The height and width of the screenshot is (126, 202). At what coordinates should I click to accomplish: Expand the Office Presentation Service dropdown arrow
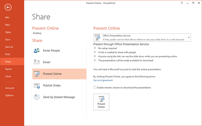tap(189, 37)
